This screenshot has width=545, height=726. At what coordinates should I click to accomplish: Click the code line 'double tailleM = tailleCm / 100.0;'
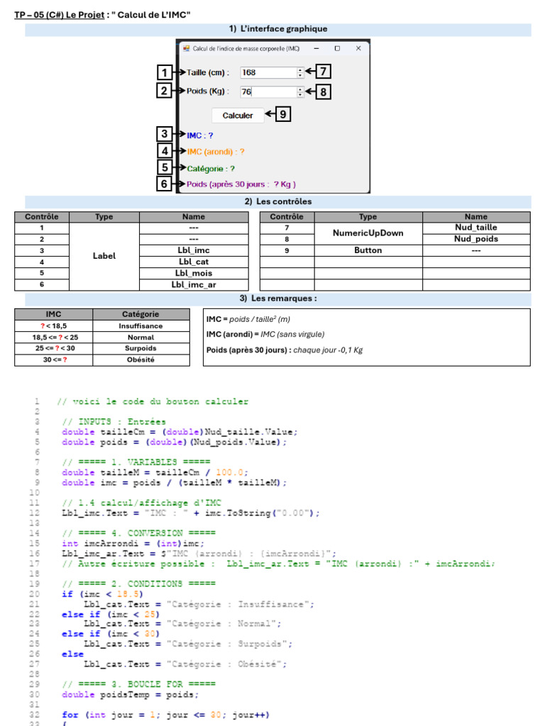coord(155,472)
